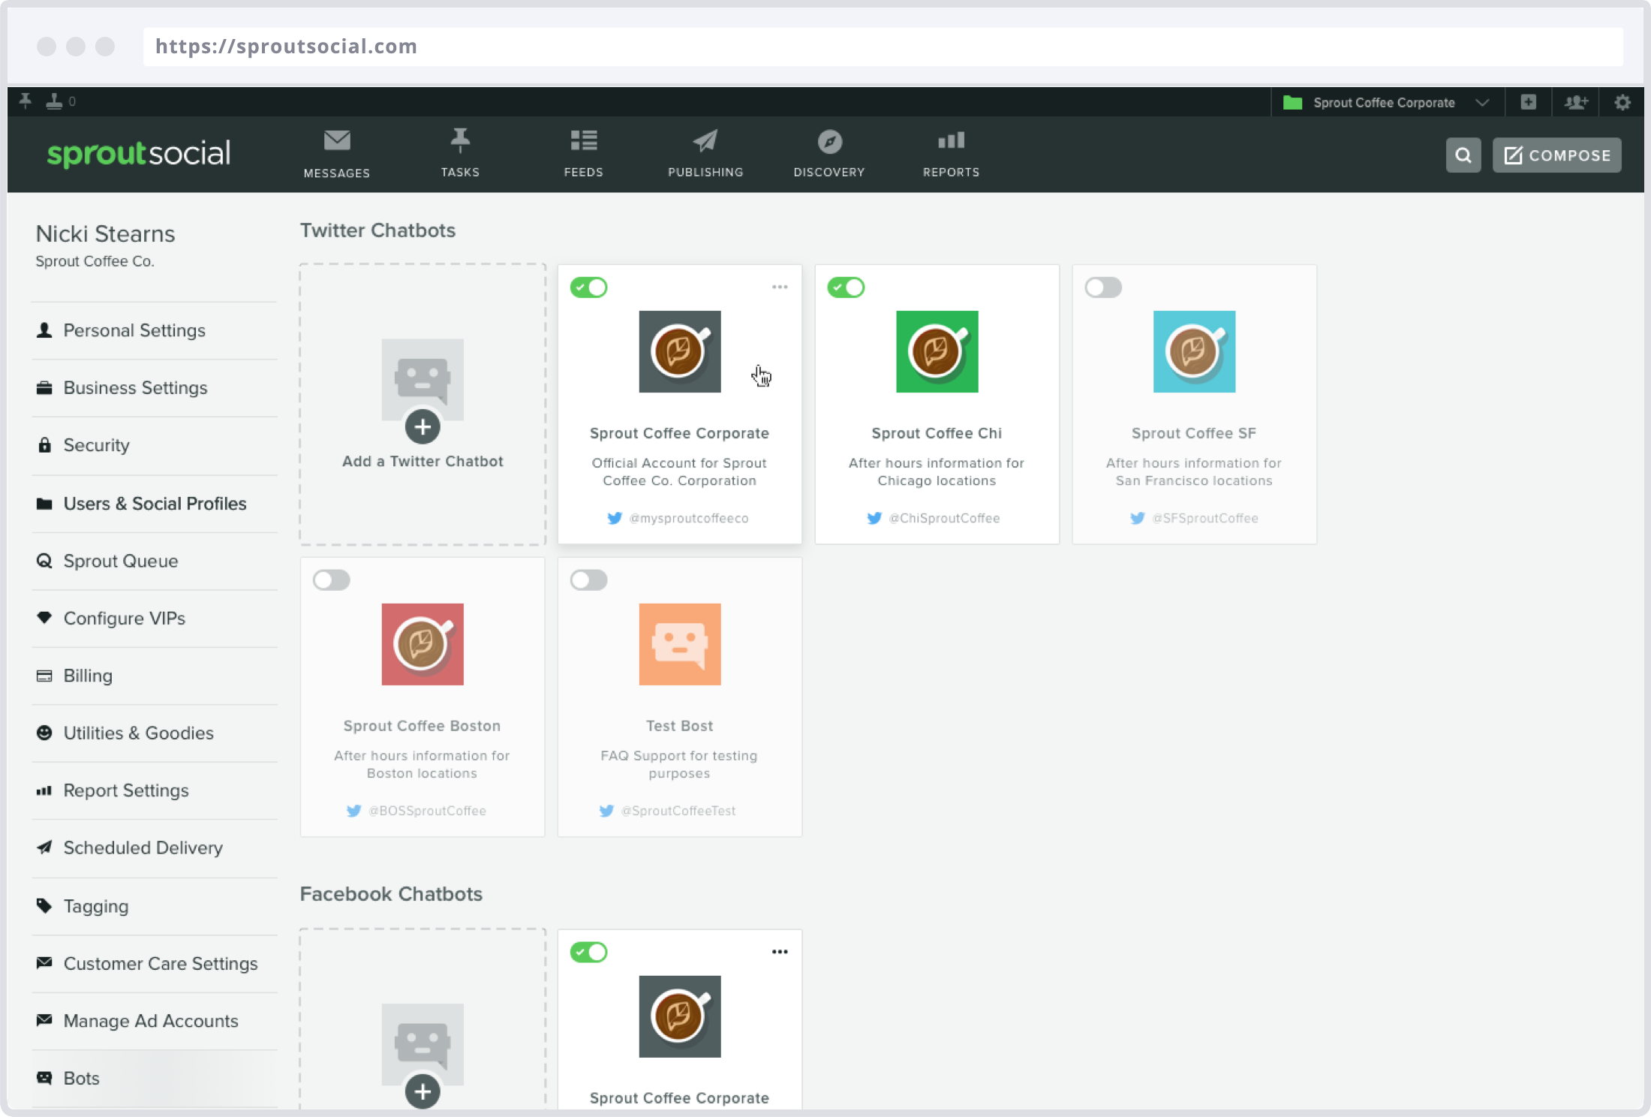Click the Sprout Coffee Chi green avatar
This screenshot has height=1117, width=1651.
pyautogui.click(x=937, y=351)
